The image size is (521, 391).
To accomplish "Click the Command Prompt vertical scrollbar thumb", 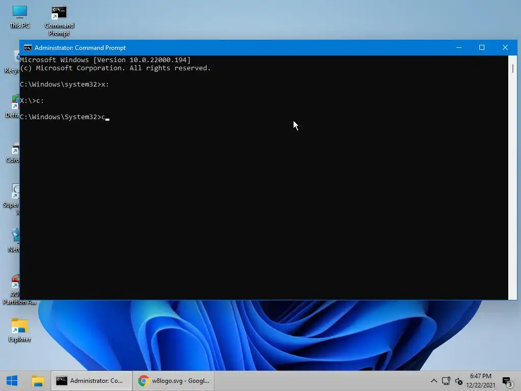I will click(513, 69).
